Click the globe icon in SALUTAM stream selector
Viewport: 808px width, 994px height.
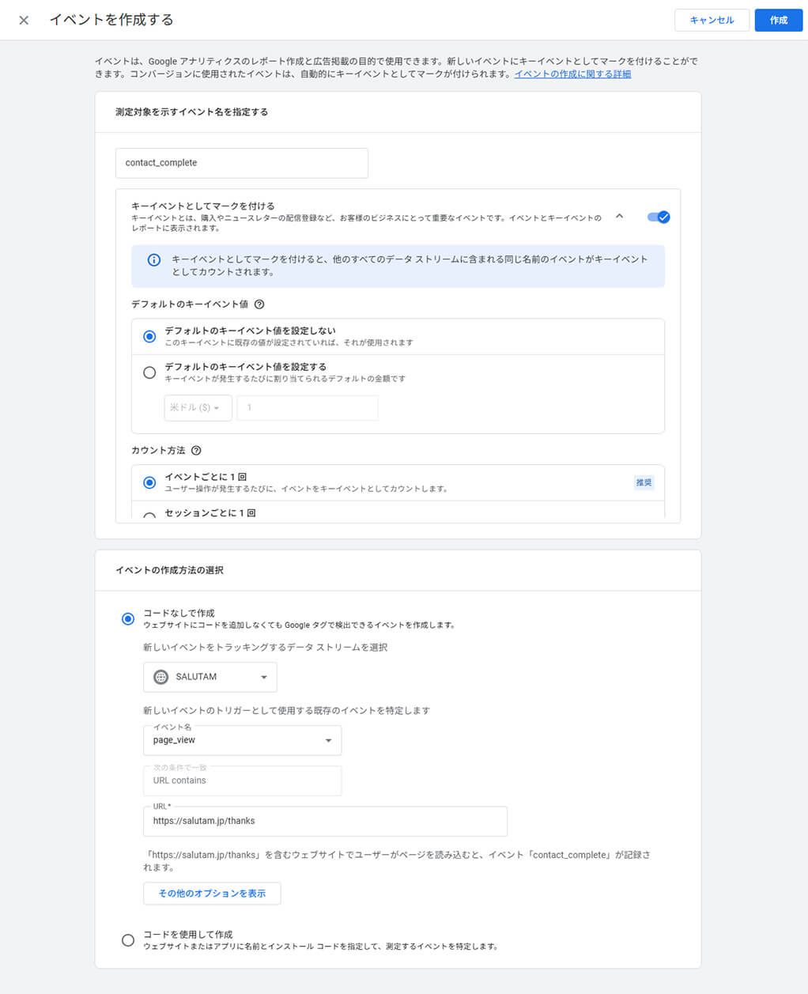coord(161,677)
